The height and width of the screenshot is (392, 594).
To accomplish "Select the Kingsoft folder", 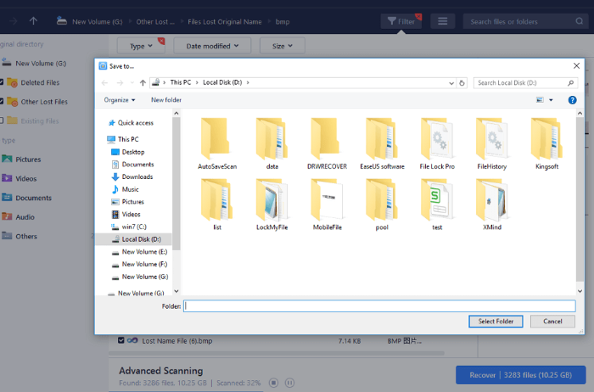I will click(546, 144).
